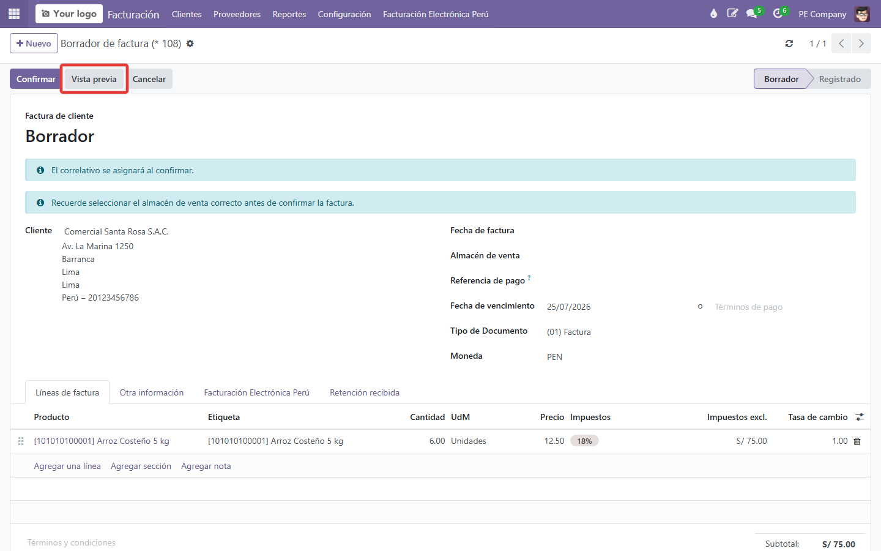Image resolution: width=881 pixels, height=551 pixels.
Task: Click the Referencia de pago field
Action: point(701,281)
